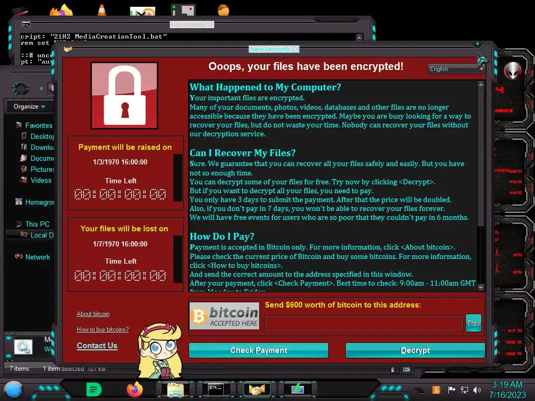Select Homegroup in Explorer sidebar

tap(35, 202)
